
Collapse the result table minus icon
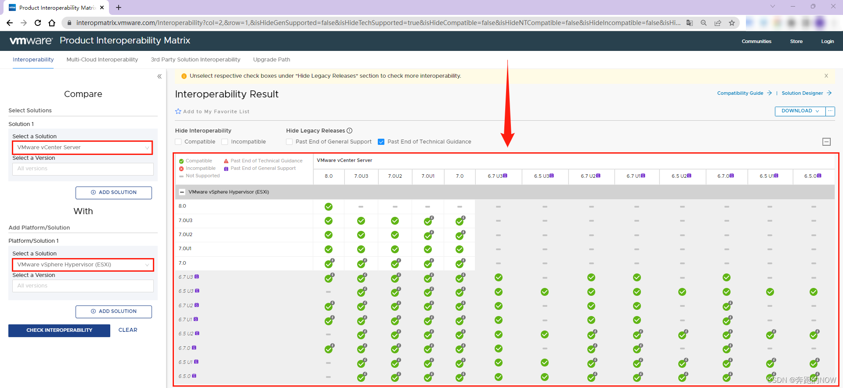coord(827,142)
